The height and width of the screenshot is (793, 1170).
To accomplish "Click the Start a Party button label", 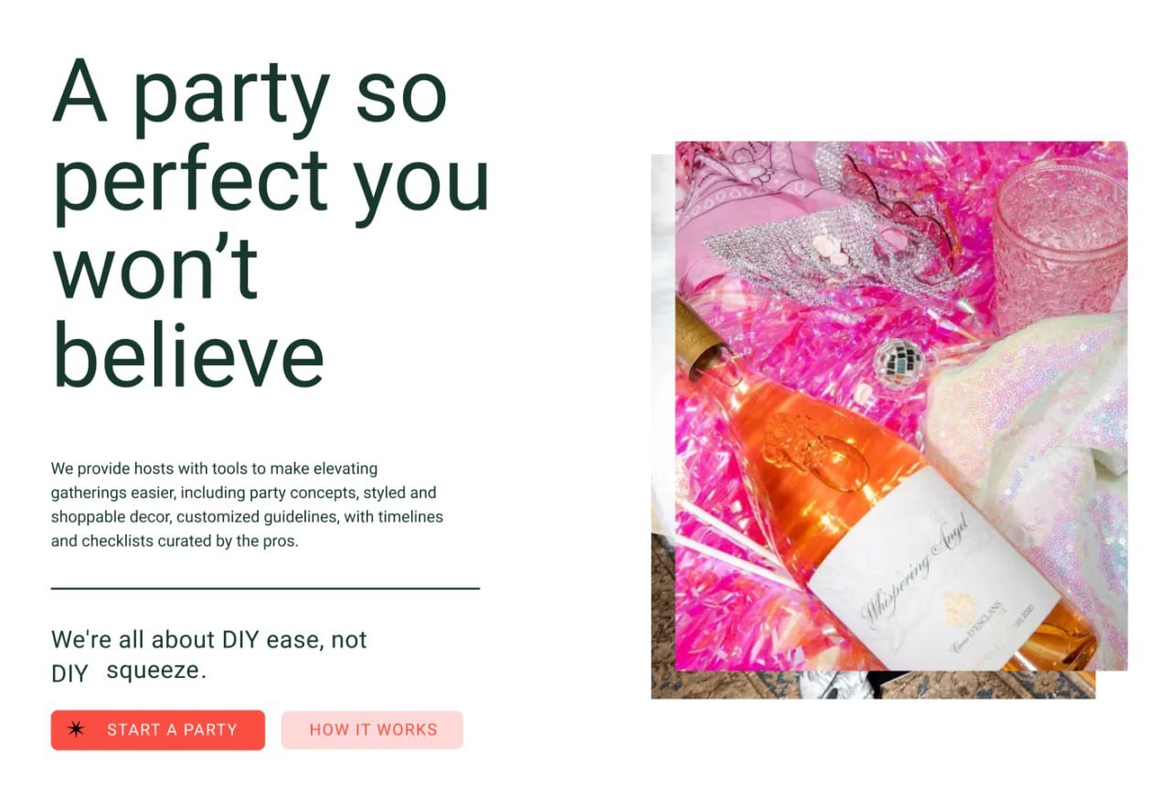I will 172,730.
